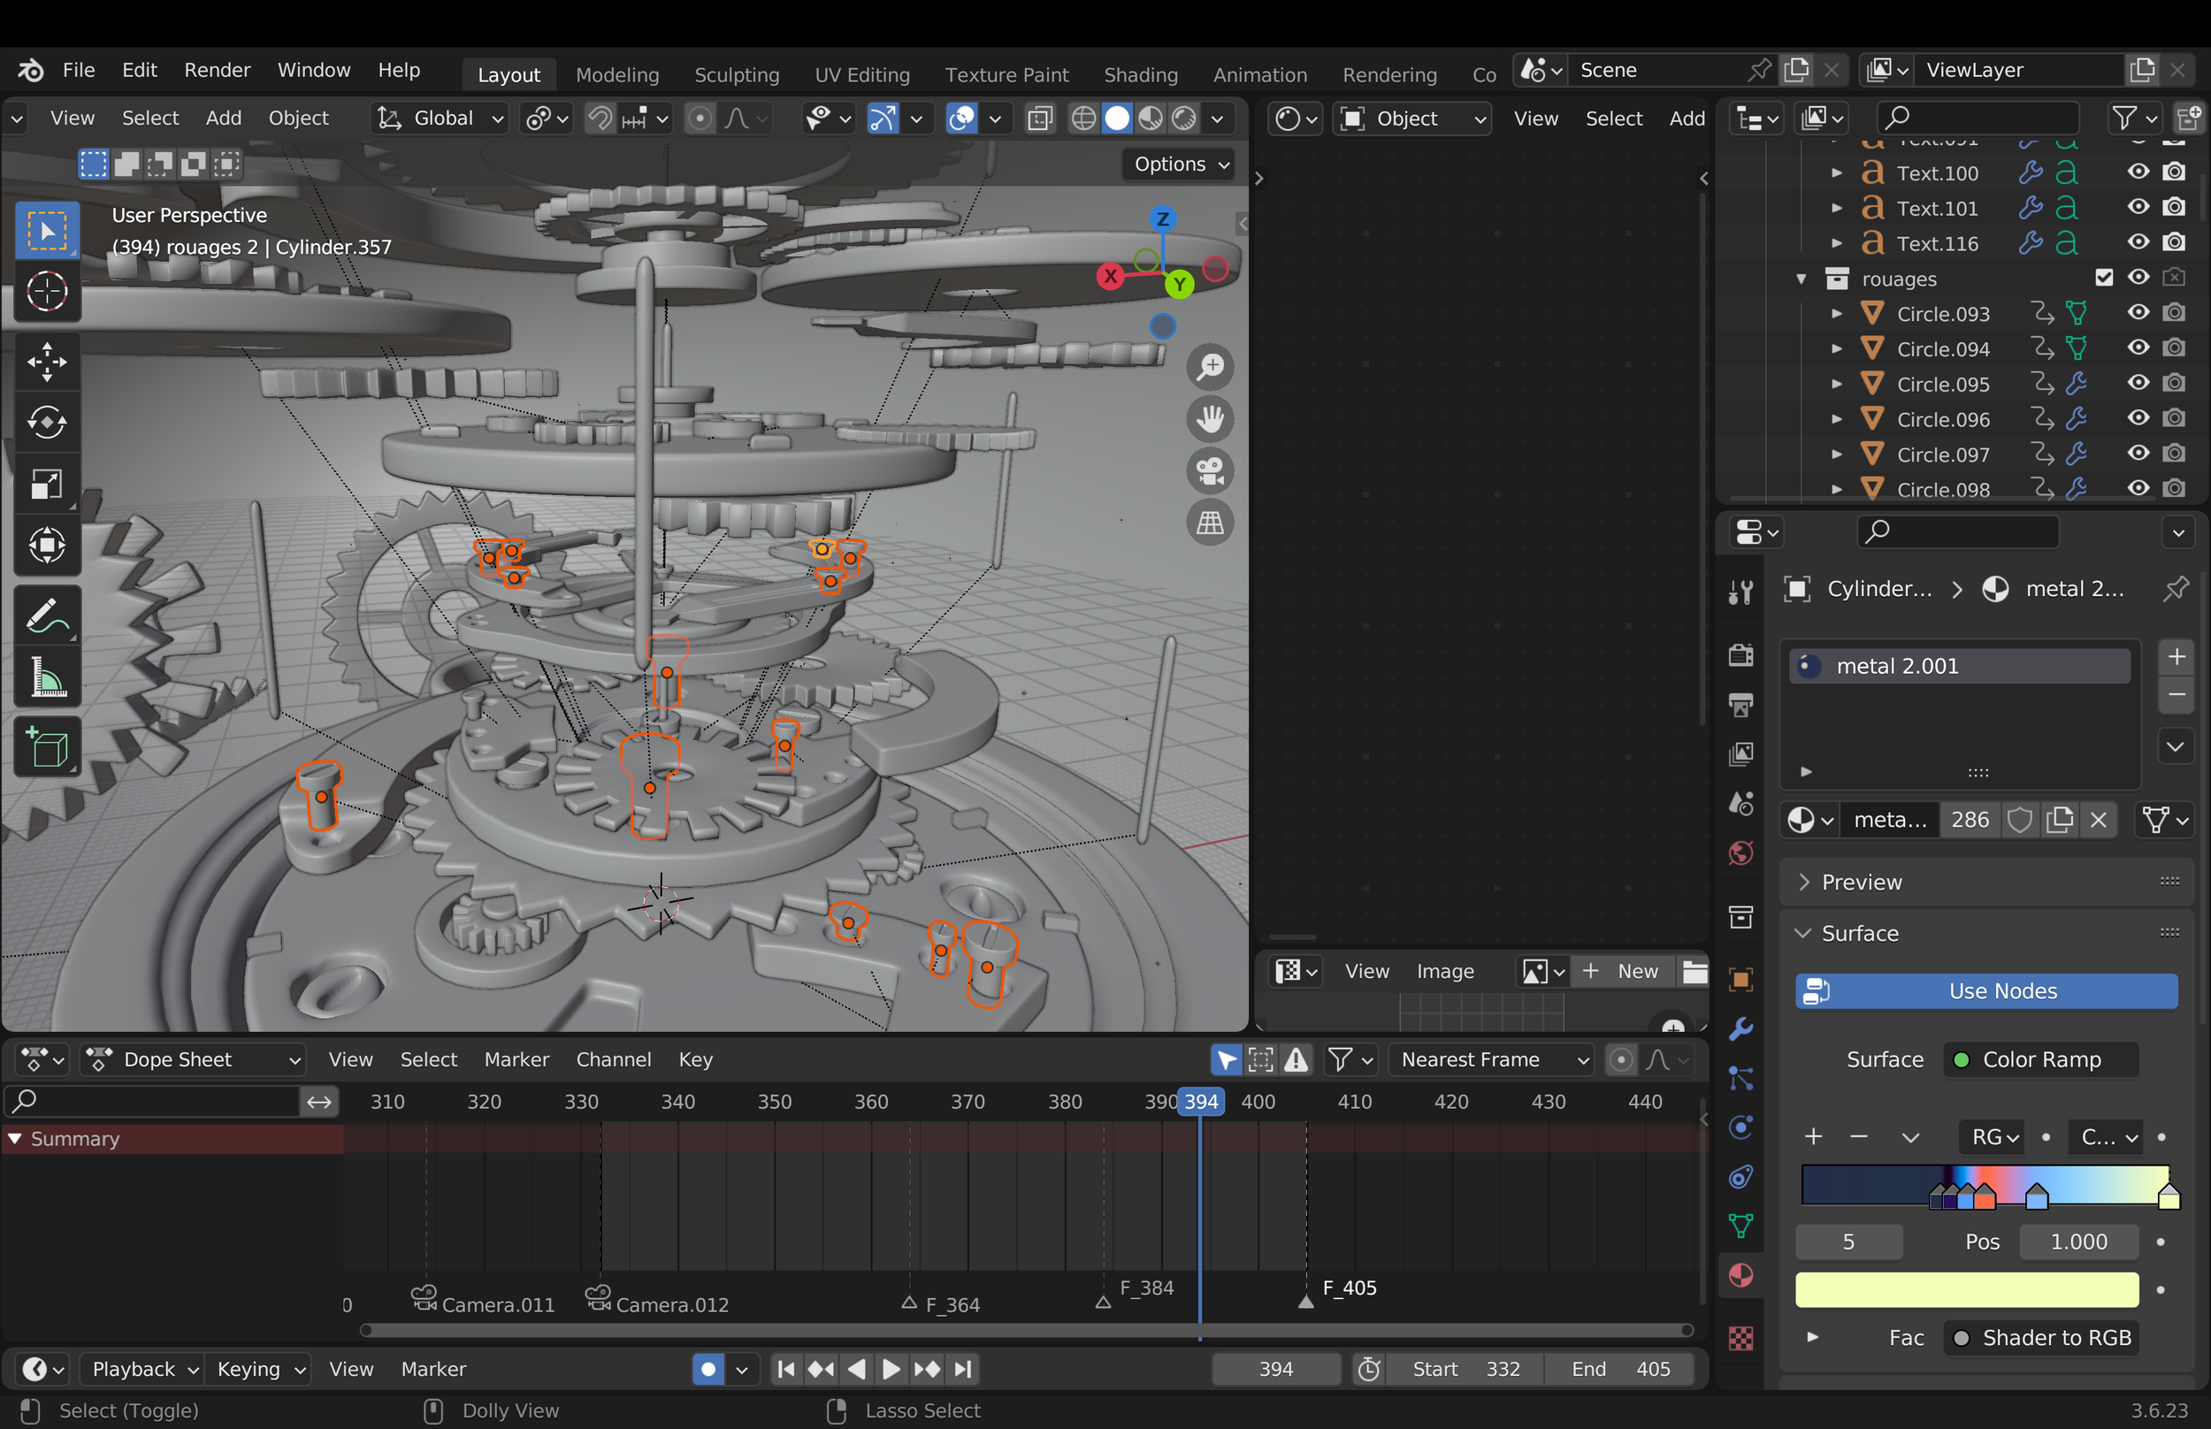Switch to the Shading workspace tab
The image size is (2211, 1429).
(1140, 74)
